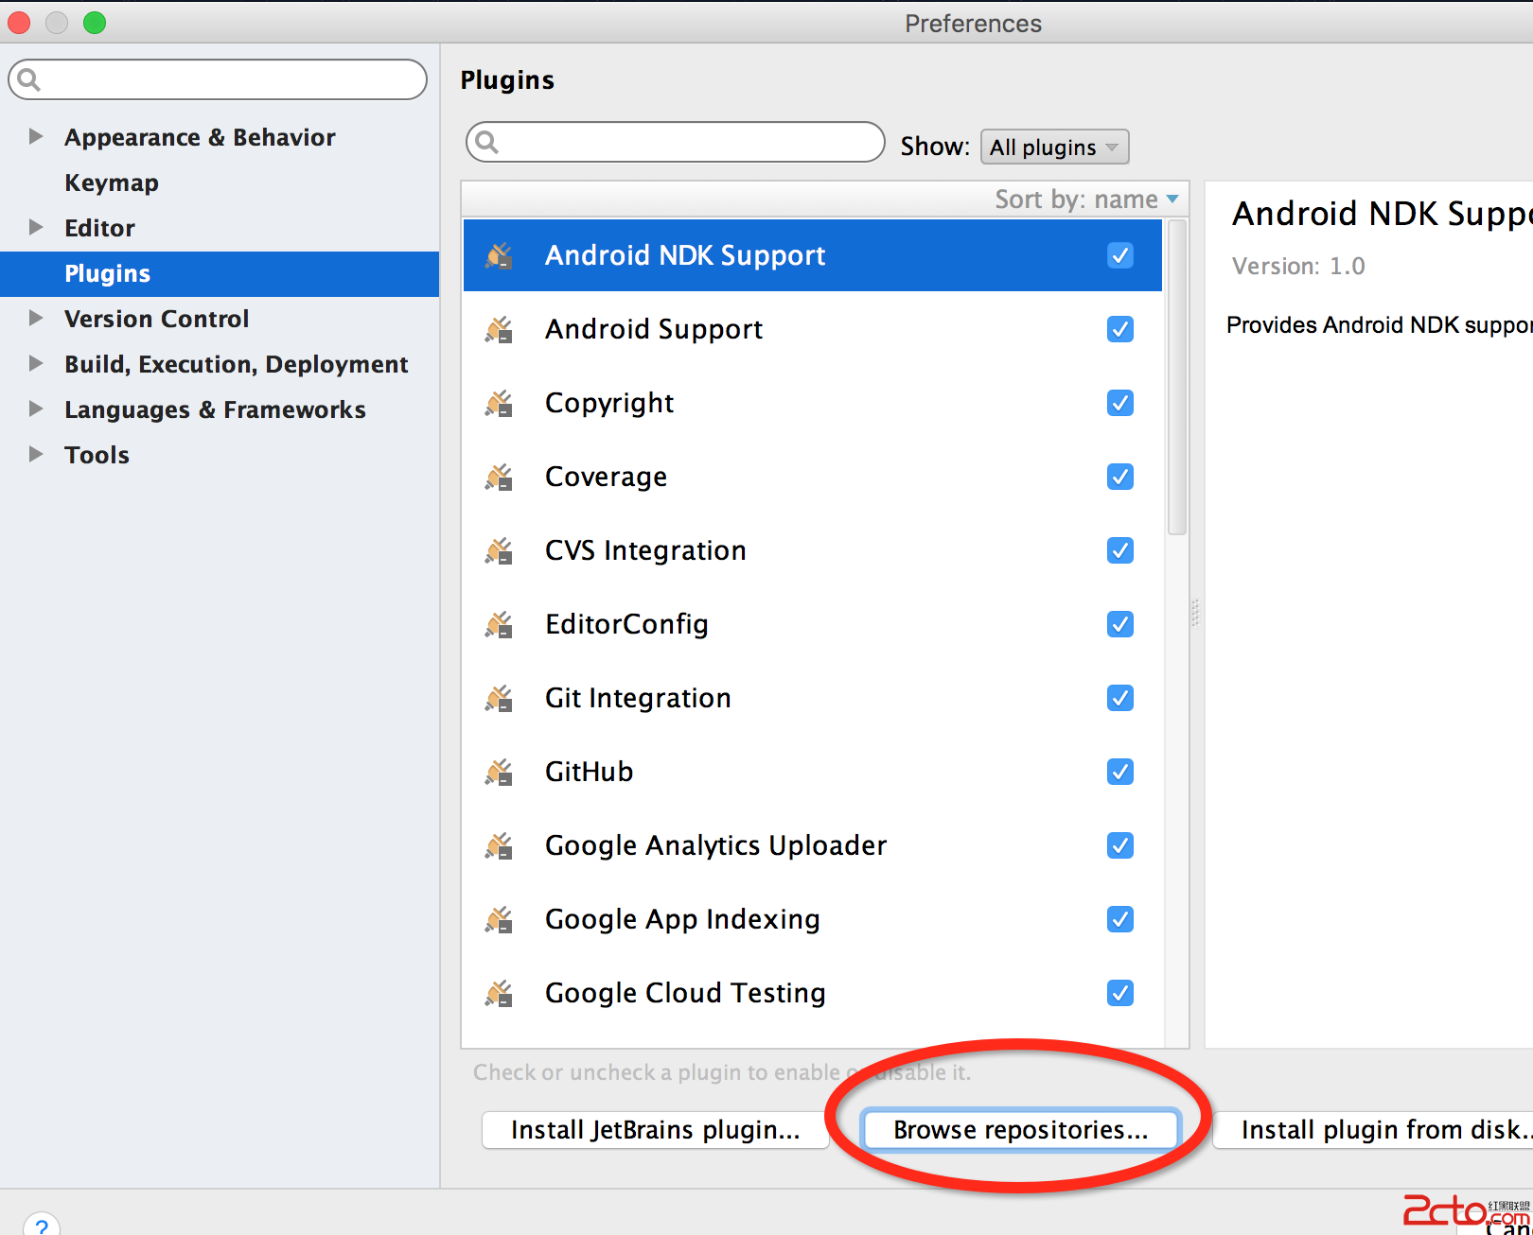
Task: Click the Copyright plugin icon
Action: click(x=499, y=404)
